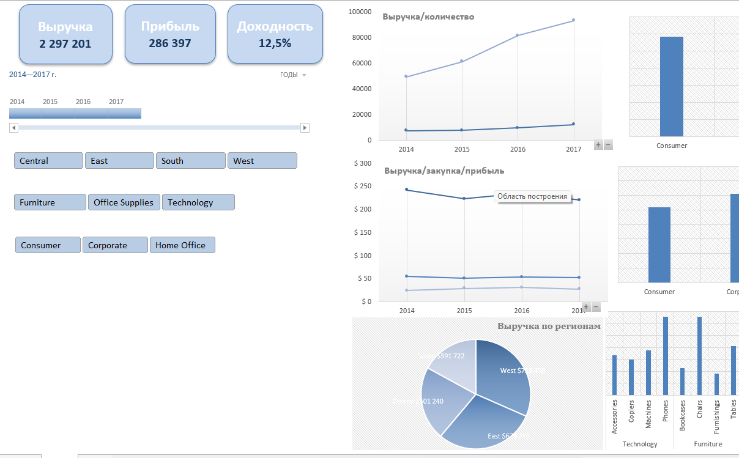Expand field with plus on Выручка/количество chart

click(x=598, y=145)
